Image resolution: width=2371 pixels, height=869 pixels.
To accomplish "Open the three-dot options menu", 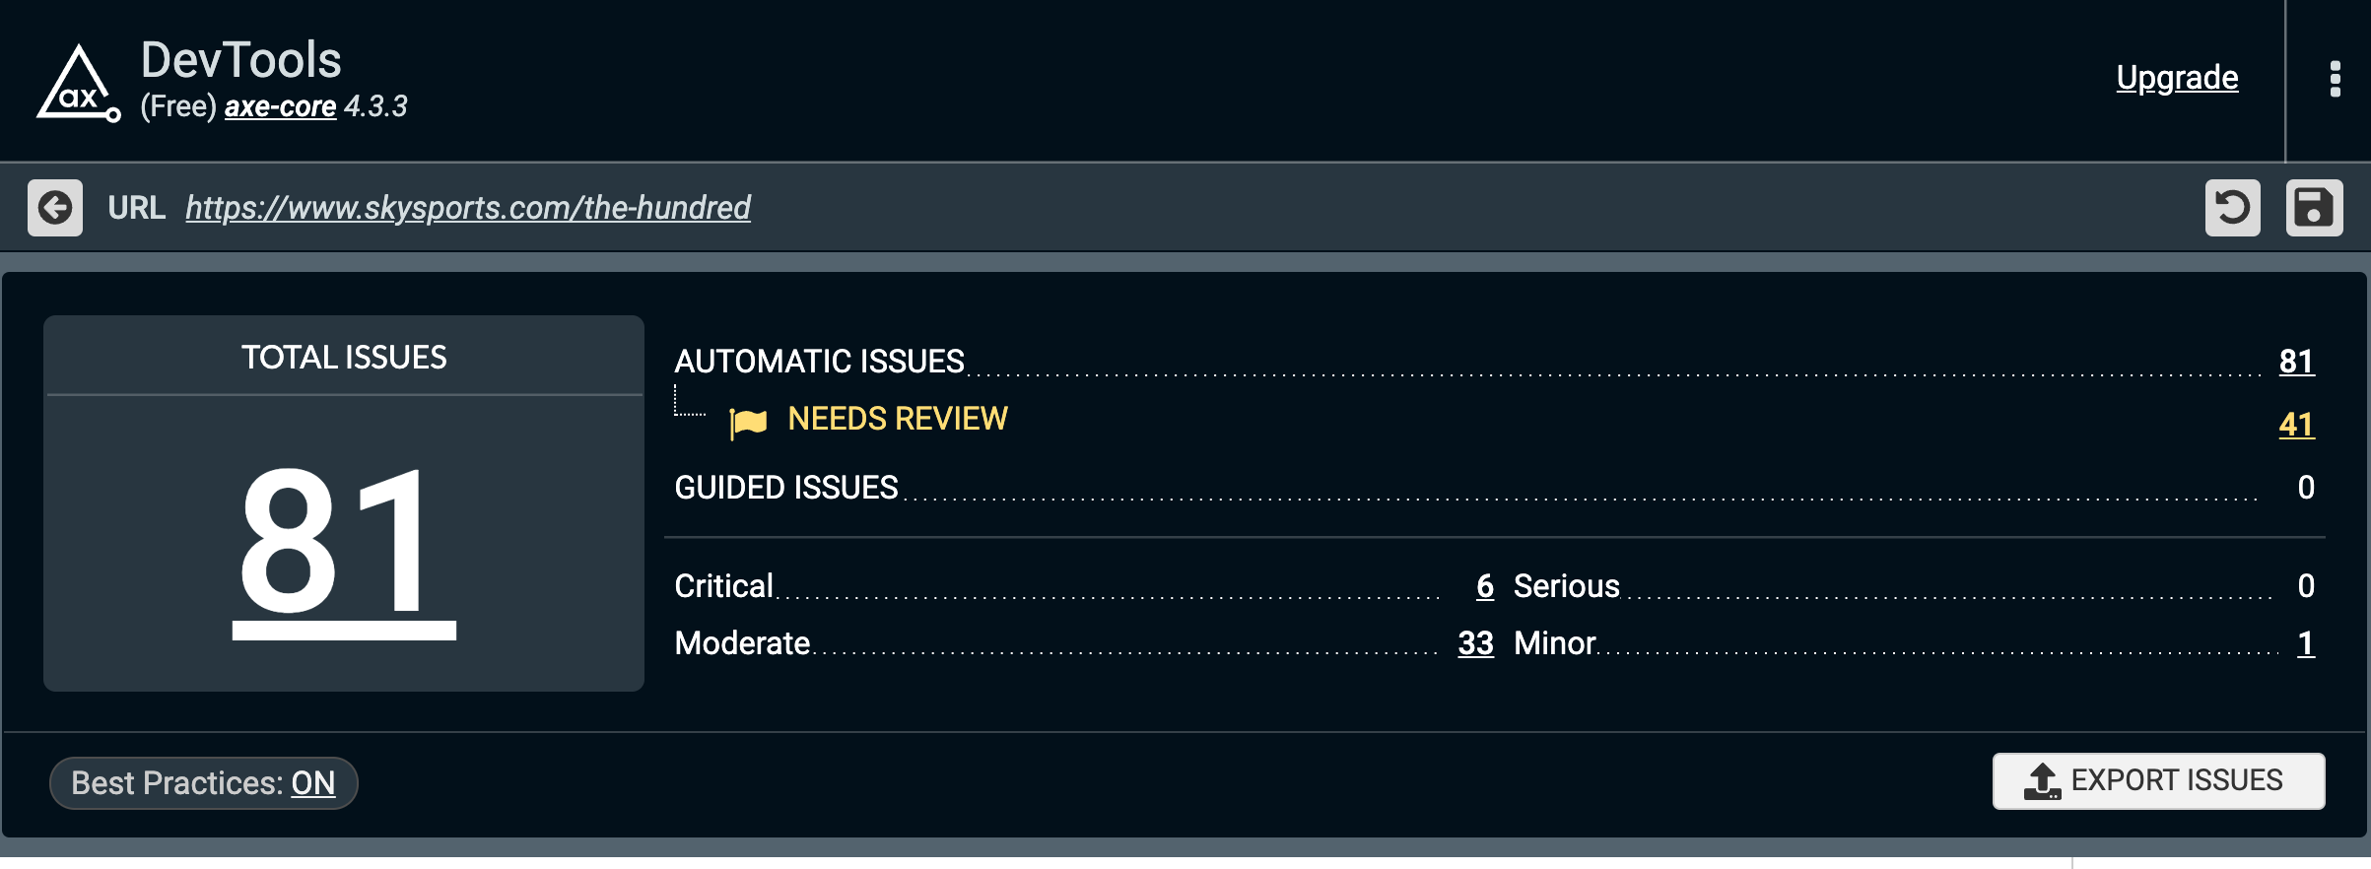I will (2335, 79).
